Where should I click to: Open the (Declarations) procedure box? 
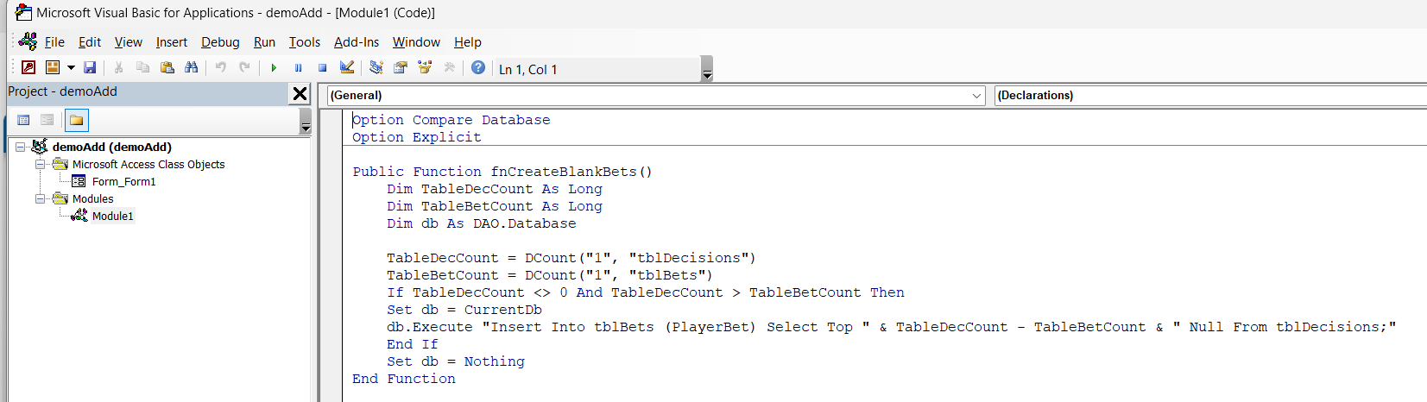click(1209, 96)
